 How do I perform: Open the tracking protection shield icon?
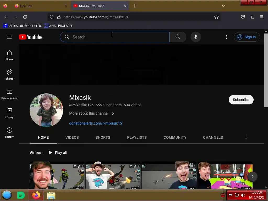[x=52, y=17]
